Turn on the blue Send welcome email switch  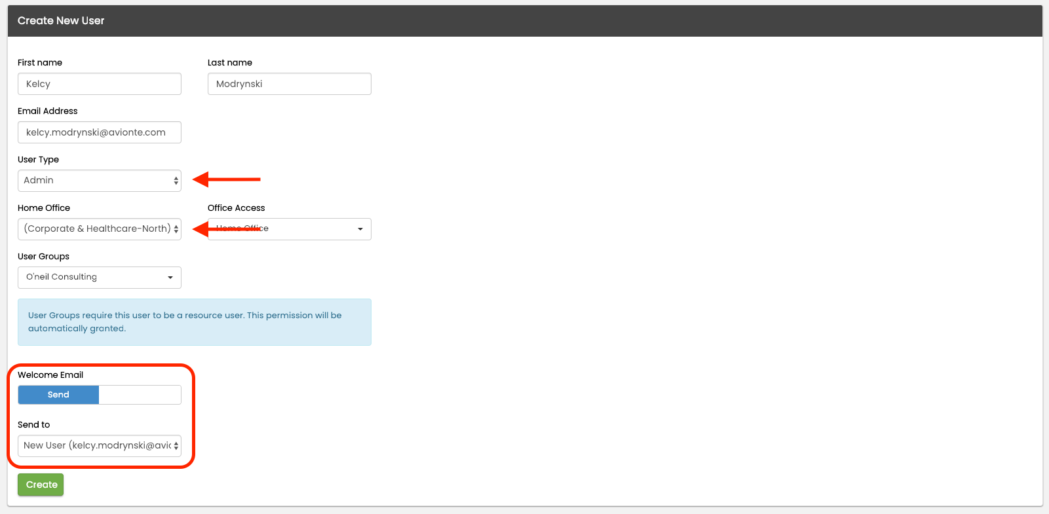click(58, 395)
